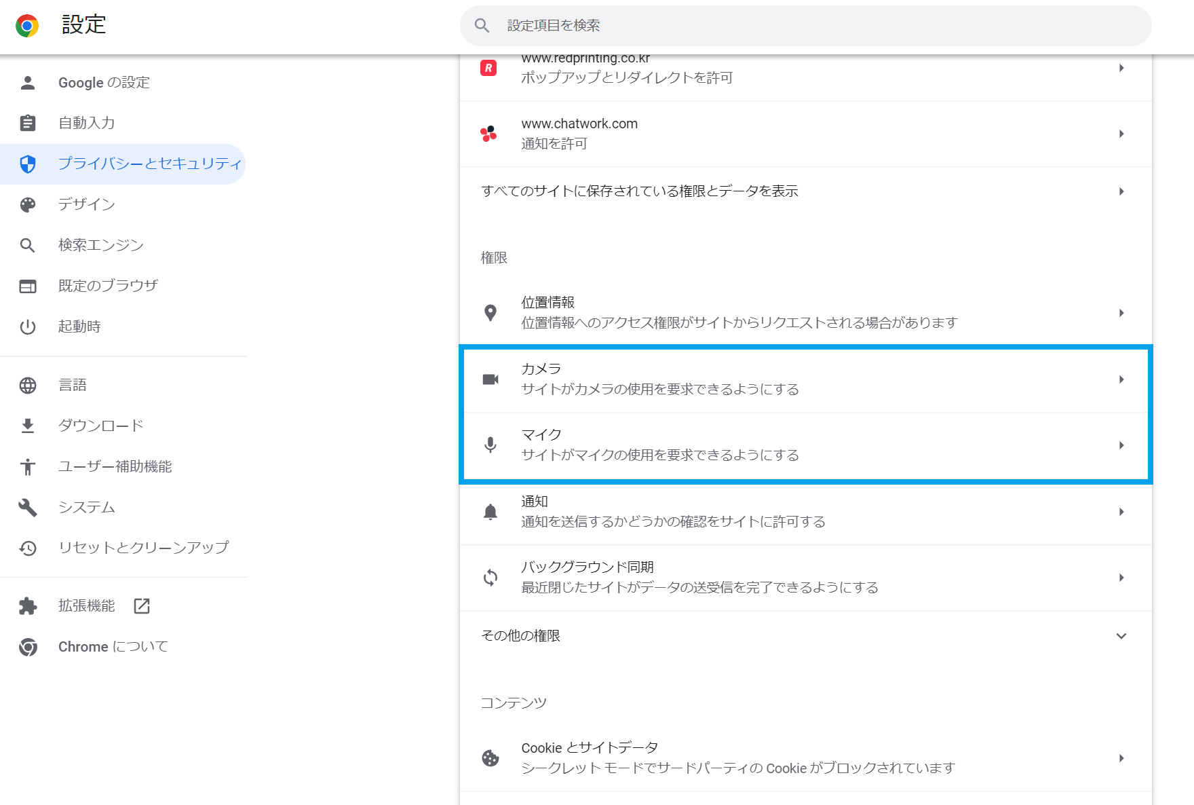The width and height of the screenshot is (1194, 805).
Task: Click the cookie icon beside Cookie とサイトデータ
Action: tap(490, 757)
